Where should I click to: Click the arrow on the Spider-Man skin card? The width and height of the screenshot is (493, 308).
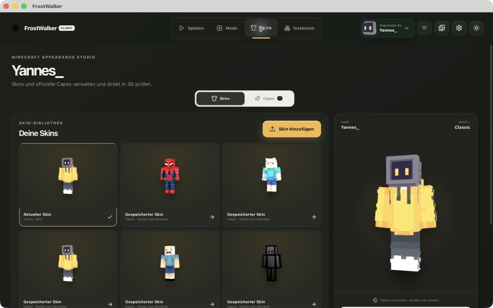point(212,217)
